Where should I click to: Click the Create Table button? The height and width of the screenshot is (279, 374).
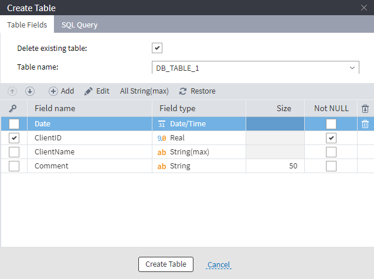point(166,264)
